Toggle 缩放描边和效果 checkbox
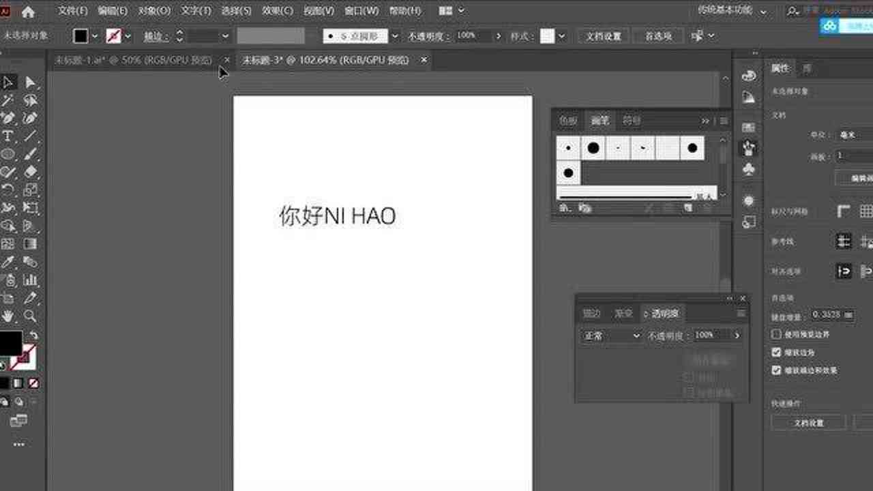 776,370
